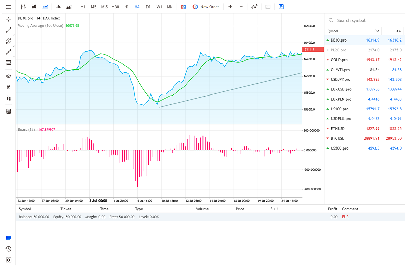Image resolution: width=405 pixels, height=271 pixels.
Task: Toggle visibility of chart objects eye icon
Action: pyautogui.click(x=9, y=76)
